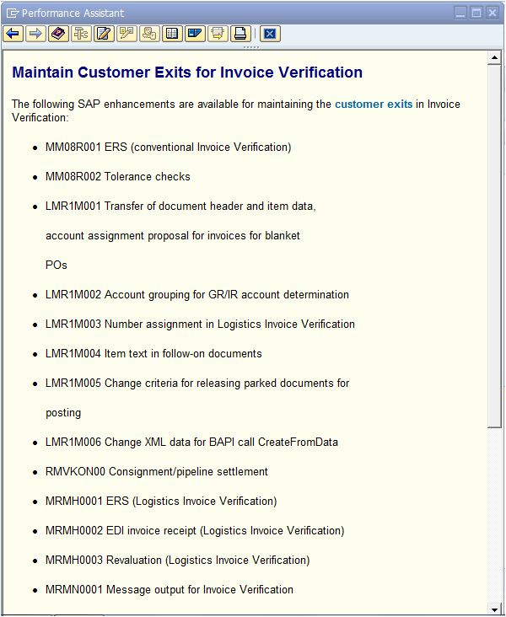The image size is (506, 617).
Task: Select the MRMH0001 ERS line
Action: point(161,502)
